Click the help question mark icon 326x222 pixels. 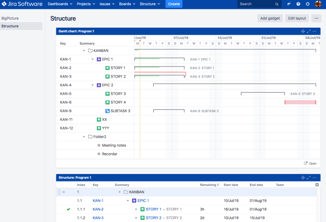[298, 4]
